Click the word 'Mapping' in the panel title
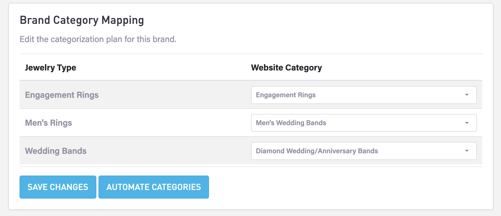The image size is (501, 216). (123, 20)
